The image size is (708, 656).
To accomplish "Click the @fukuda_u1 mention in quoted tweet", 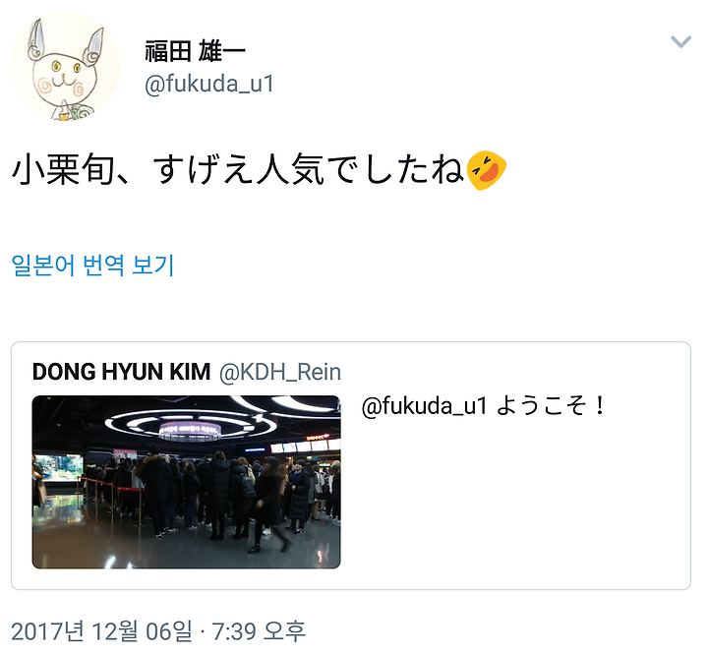I will click(x=424, y=405).
